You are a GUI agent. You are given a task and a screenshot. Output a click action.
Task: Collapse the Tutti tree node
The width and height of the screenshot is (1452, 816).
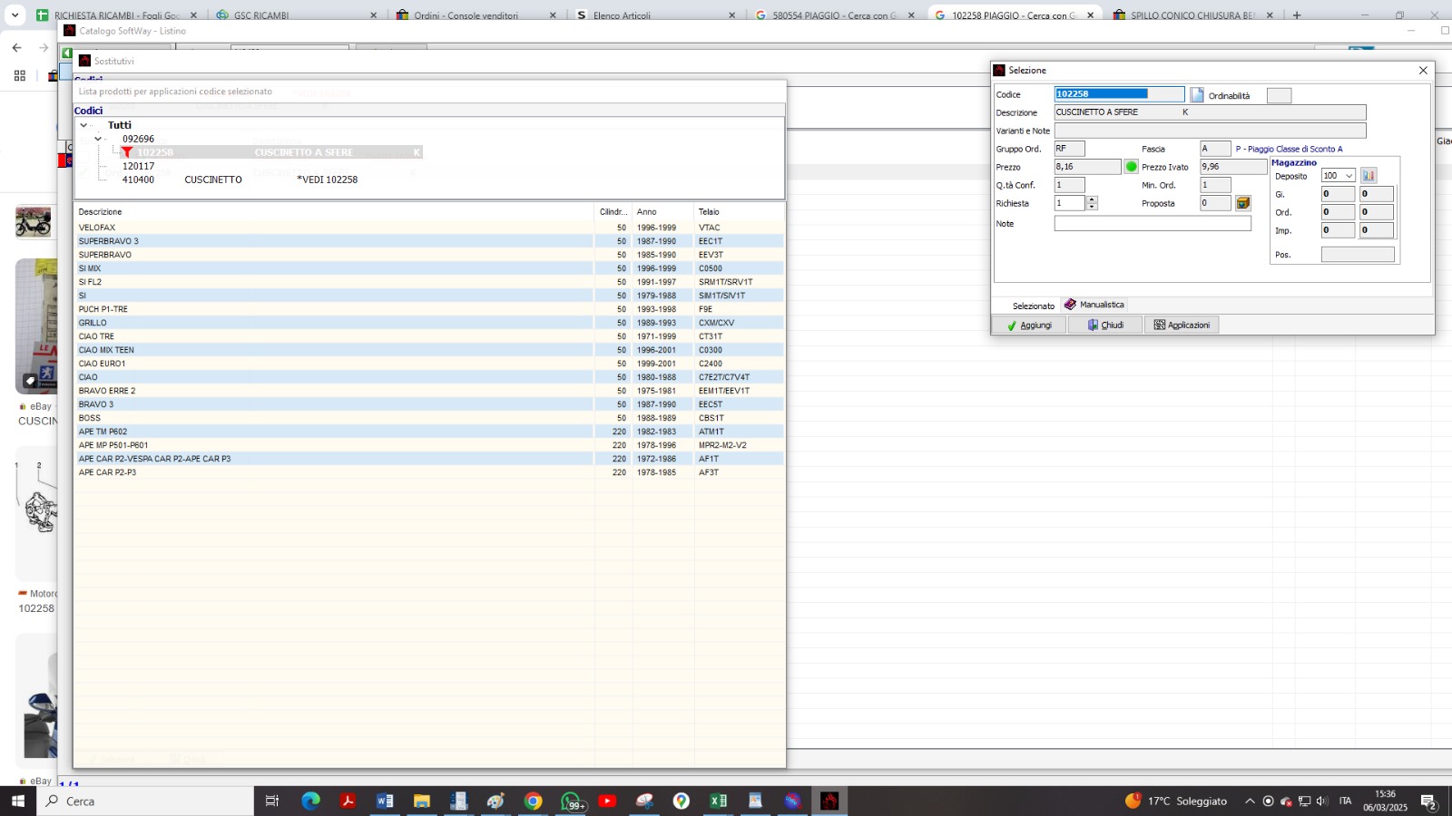pos(83,125)
